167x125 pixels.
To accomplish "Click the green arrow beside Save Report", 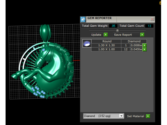I will coord(142,35).
